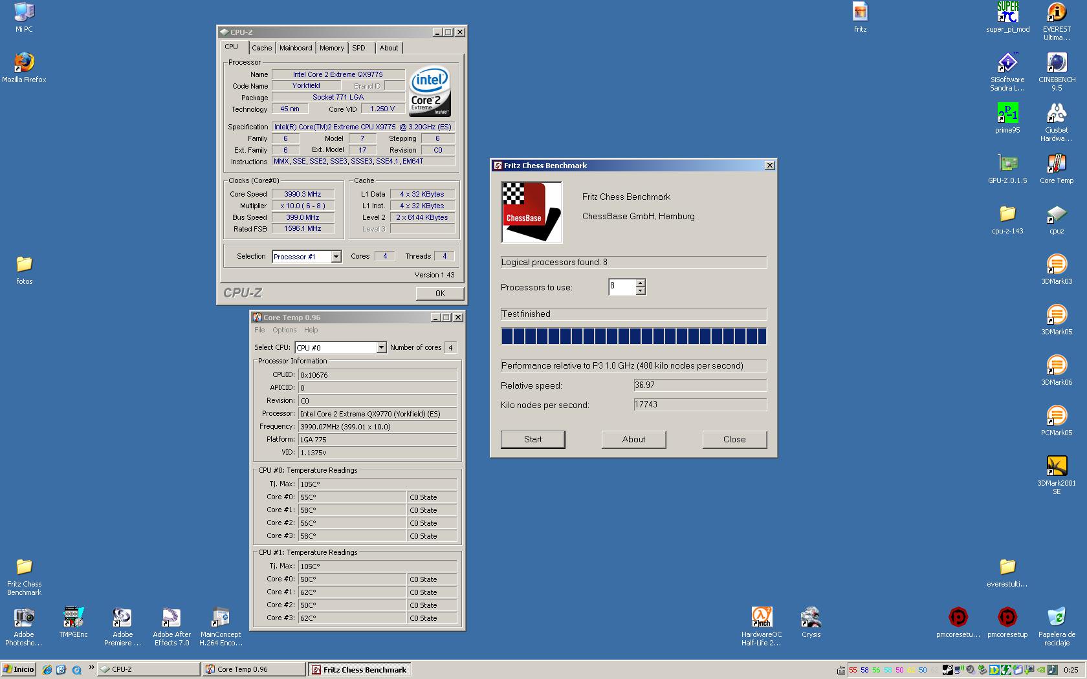This screenshot has width=1087, height=679.
Task: Open the fritz file icon on desktop
Action: click(860, 17)
